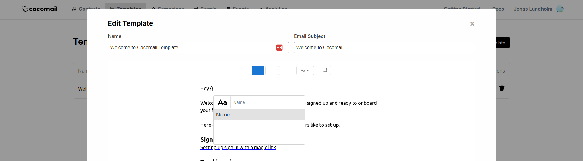
Task: Click the template Name input field
Action: [x=191, y=48]
